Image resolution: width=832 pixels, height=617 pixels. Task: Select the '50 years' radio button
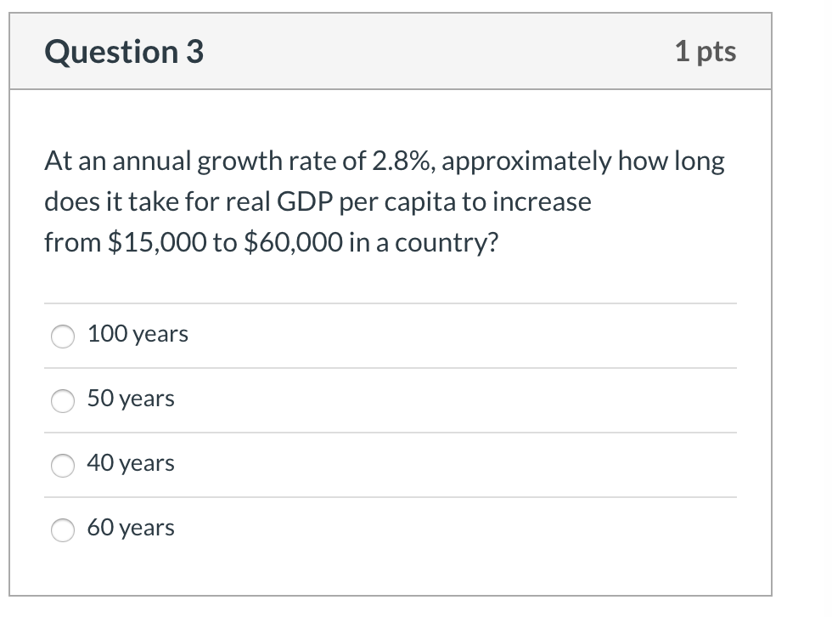[63, 401]
